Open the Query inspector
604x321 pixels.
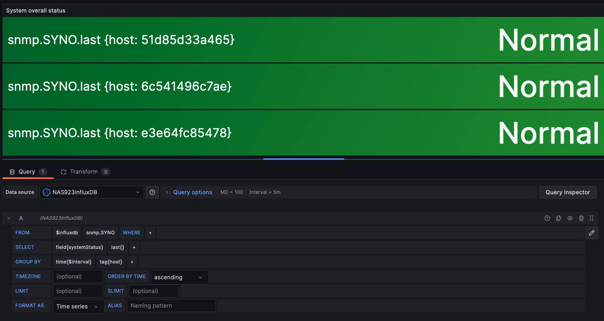click(568, 192)
